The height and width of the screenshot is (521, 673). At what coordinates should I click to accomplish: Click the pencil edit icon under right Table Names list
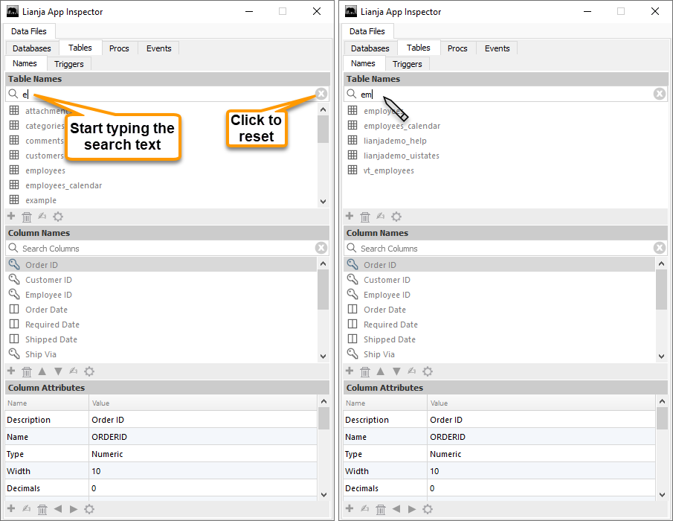click(x=381, y=217)
